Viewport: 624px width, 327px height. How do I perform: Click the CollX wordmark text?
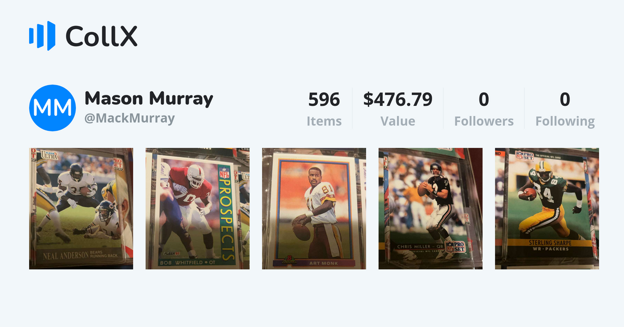(x=101, y=36)
